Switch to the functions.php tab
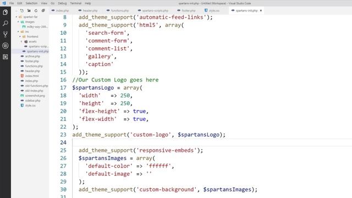Screen dimensions: 352x198 (x=120, y=10)
